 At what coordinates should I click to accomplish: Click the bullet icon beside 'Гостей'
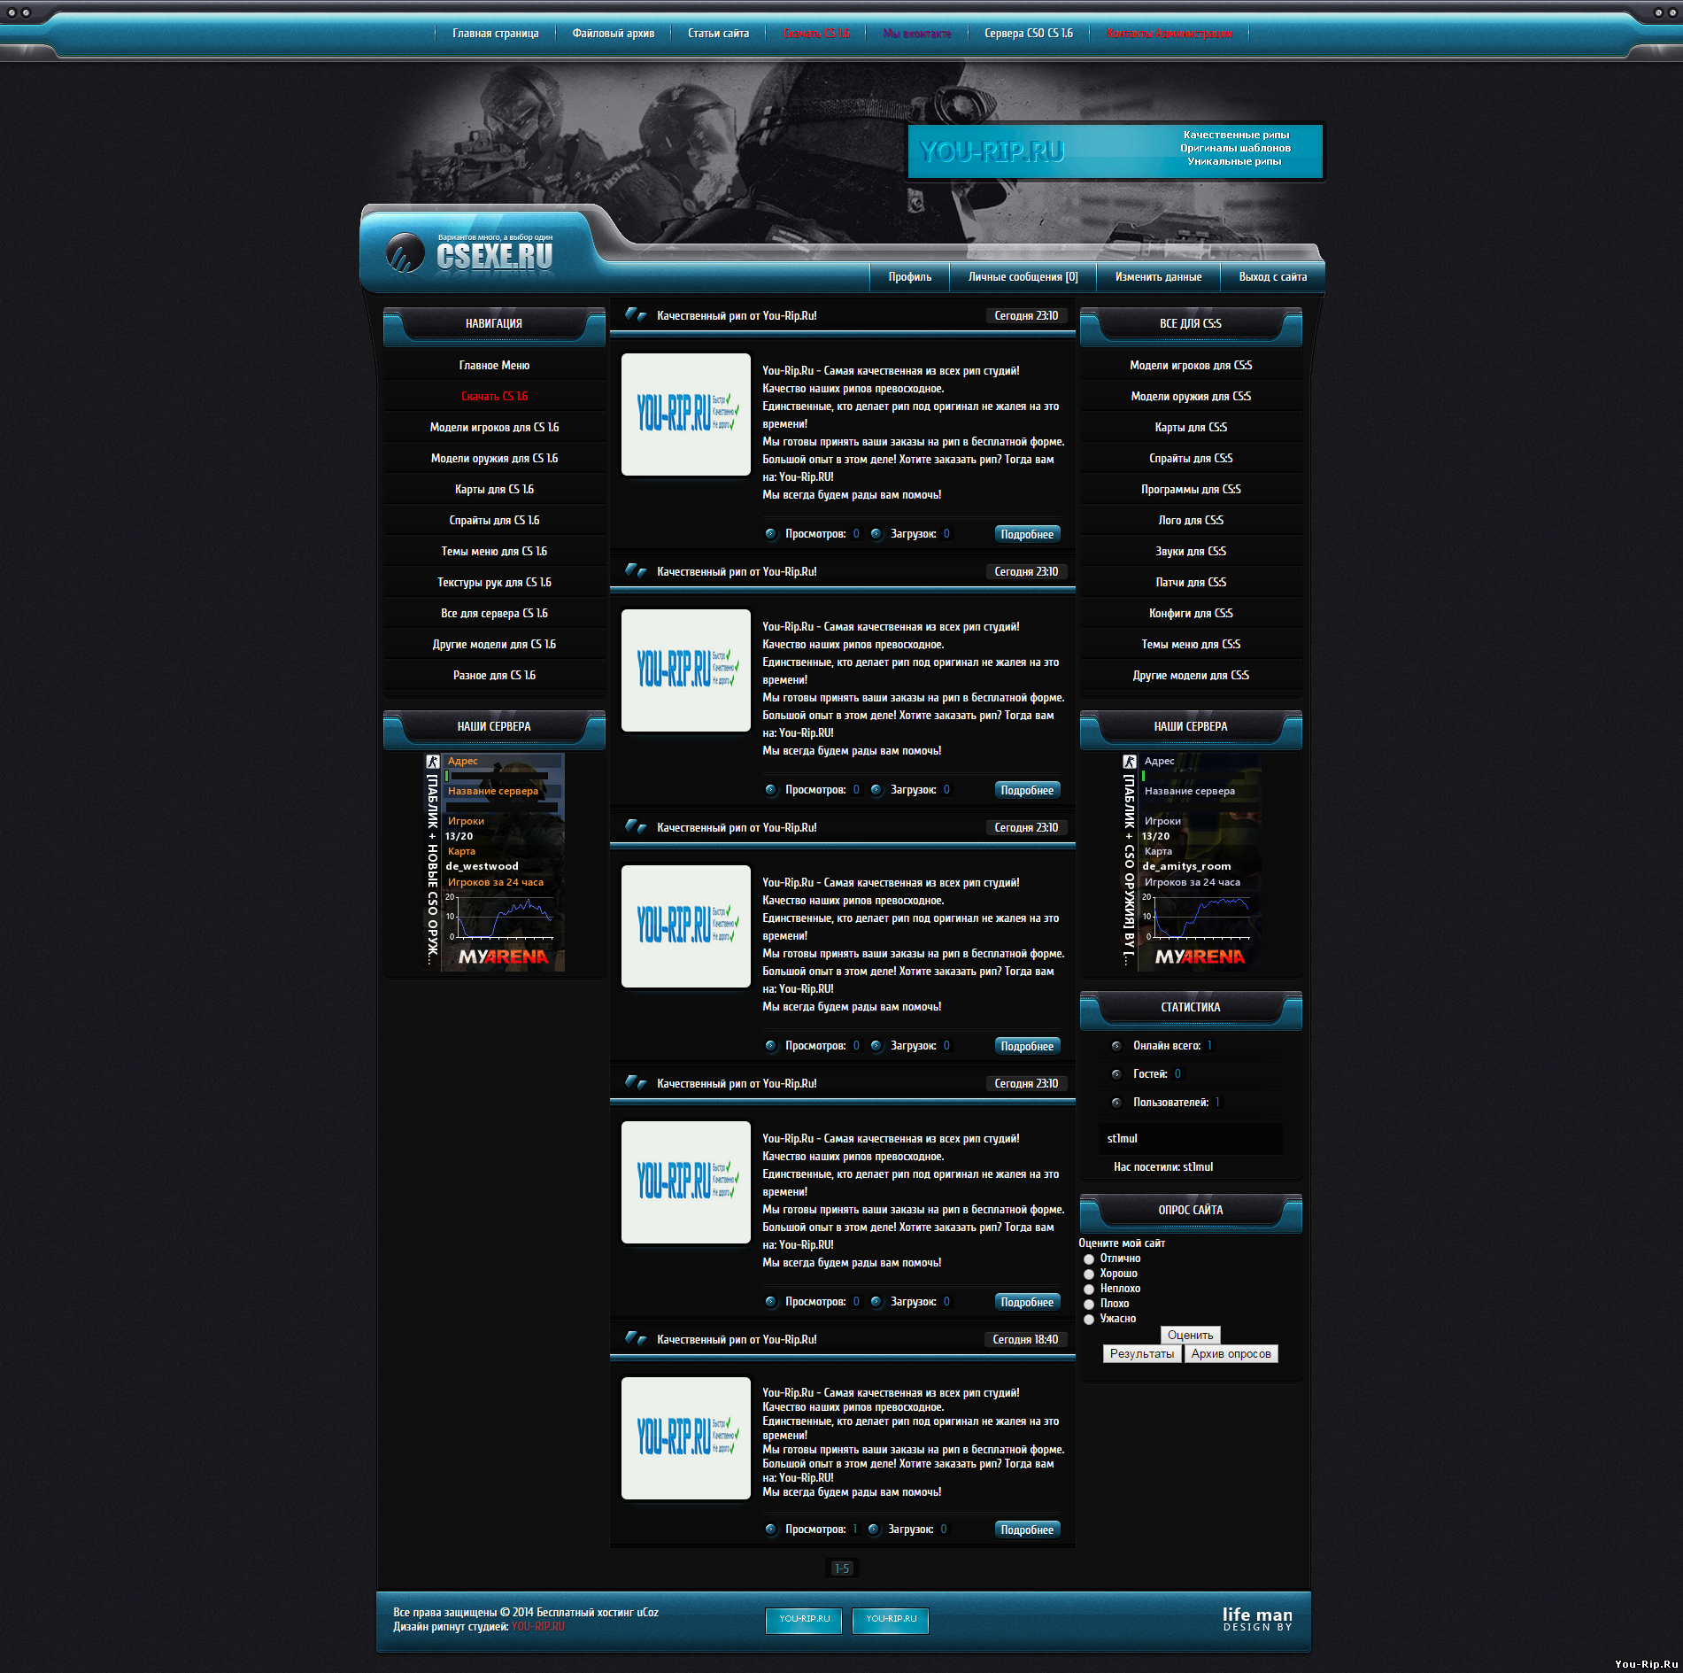[1116, 1074]
